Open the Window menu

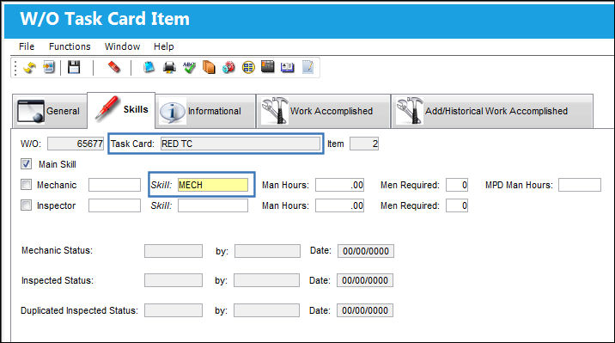coord(122,46)
